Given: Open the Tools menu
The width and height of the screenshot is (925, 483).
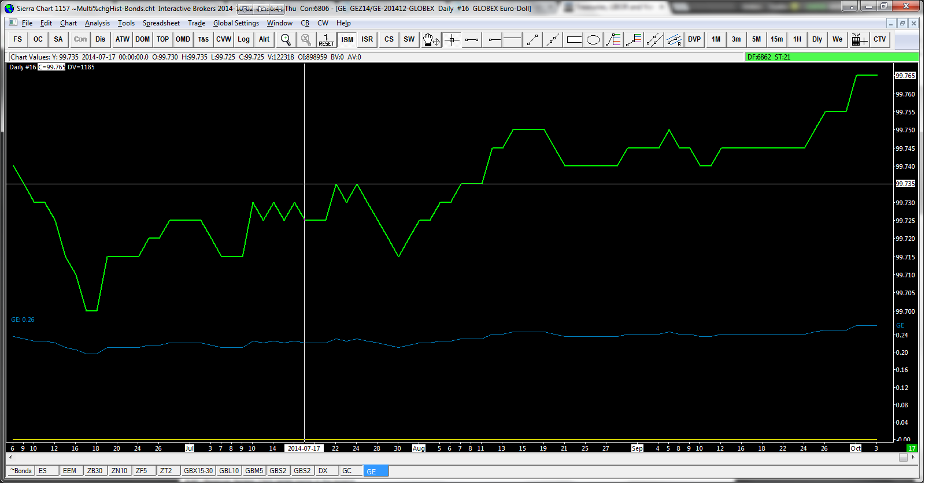Looking at the screenshot, I should tap(126, 23).
